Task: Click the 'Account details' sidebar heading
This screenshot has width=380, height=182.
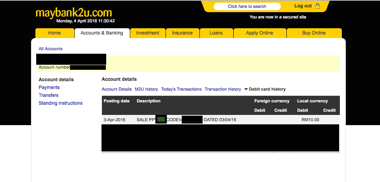Action: coord(56,80)
